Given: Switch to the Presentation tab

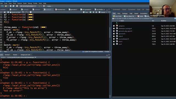Looking at the screenshot, I should 144,13.
